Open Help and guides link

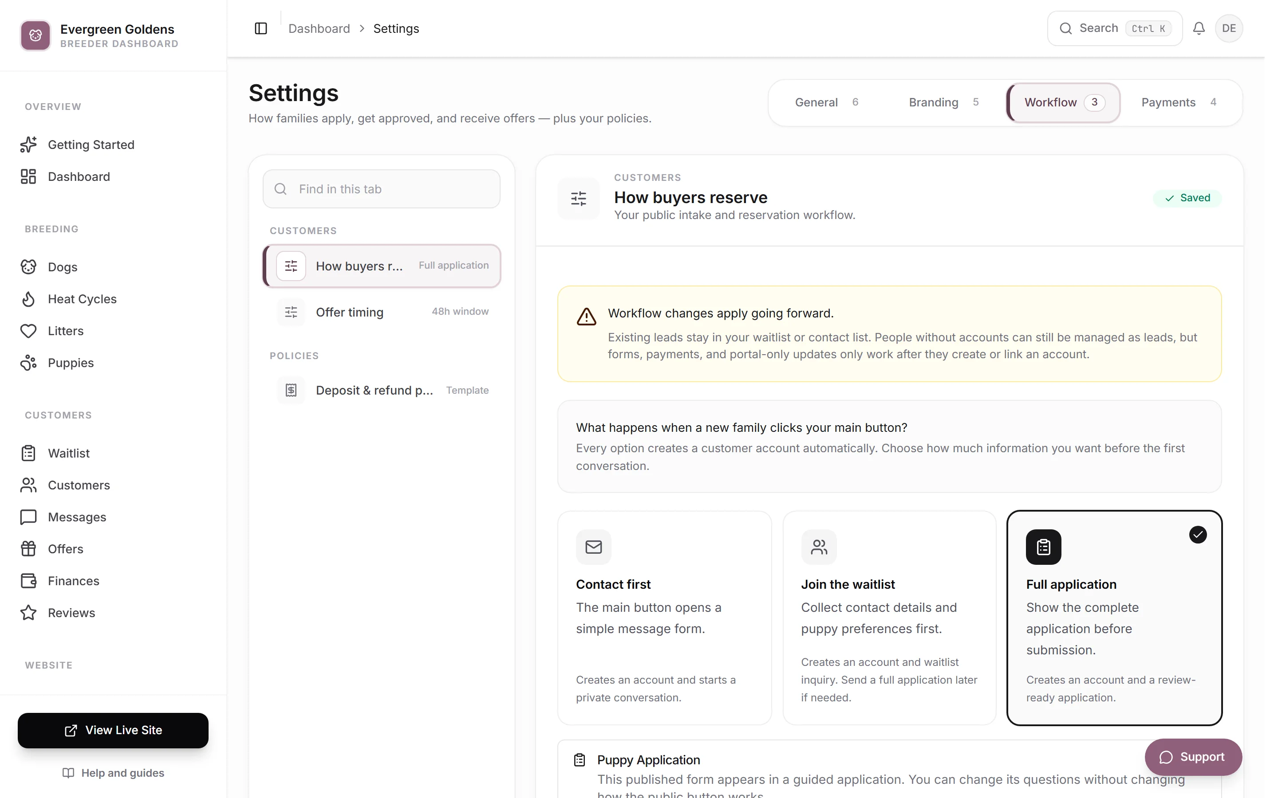coord(113,773)
